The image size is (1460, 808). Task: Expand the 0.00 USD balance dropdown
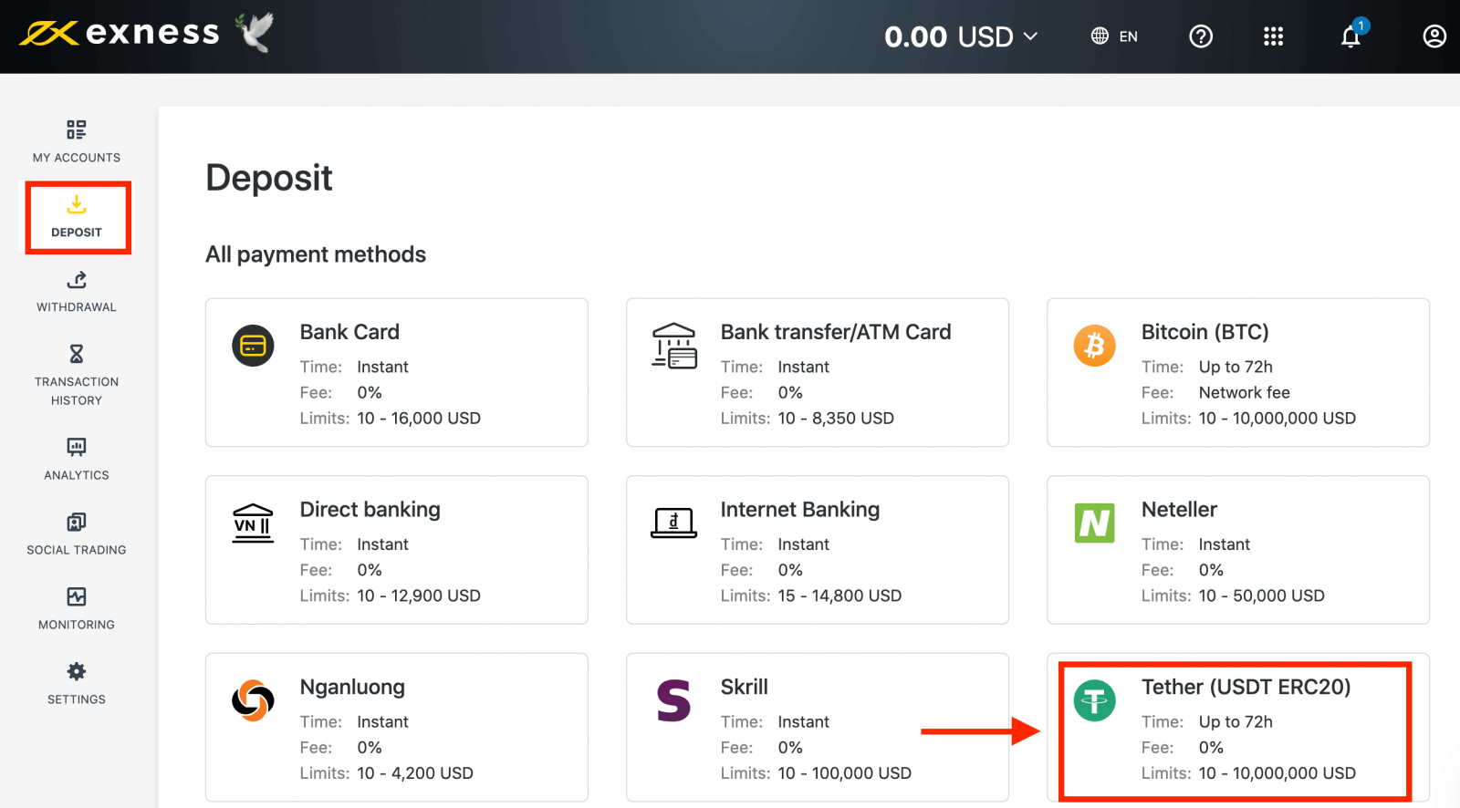click(961, 36)
